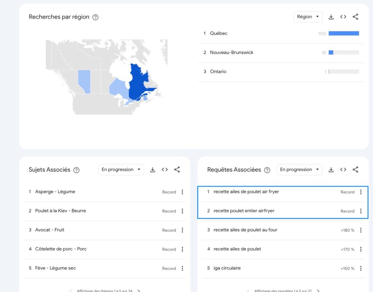Open options for recette ailes de poulet au four
This screenshot has height=292, width=373.
361,230
